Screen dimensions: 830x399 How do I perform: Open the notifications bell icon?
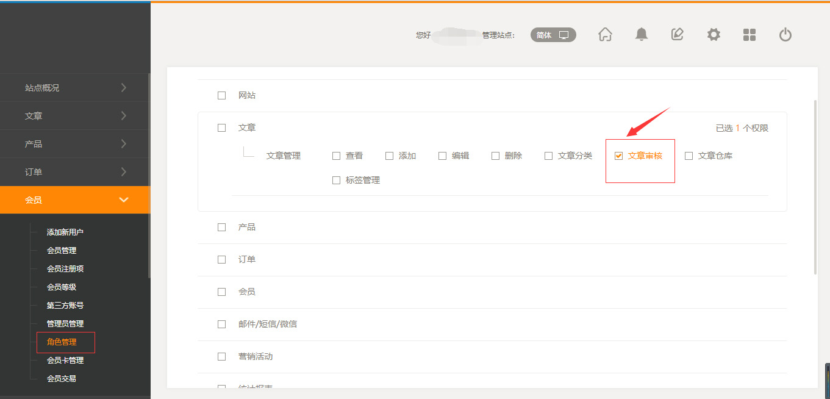(x=642, y=35)
